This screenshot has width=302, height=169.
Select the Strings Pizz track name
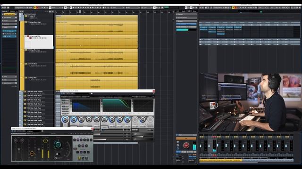pos(33,77)
